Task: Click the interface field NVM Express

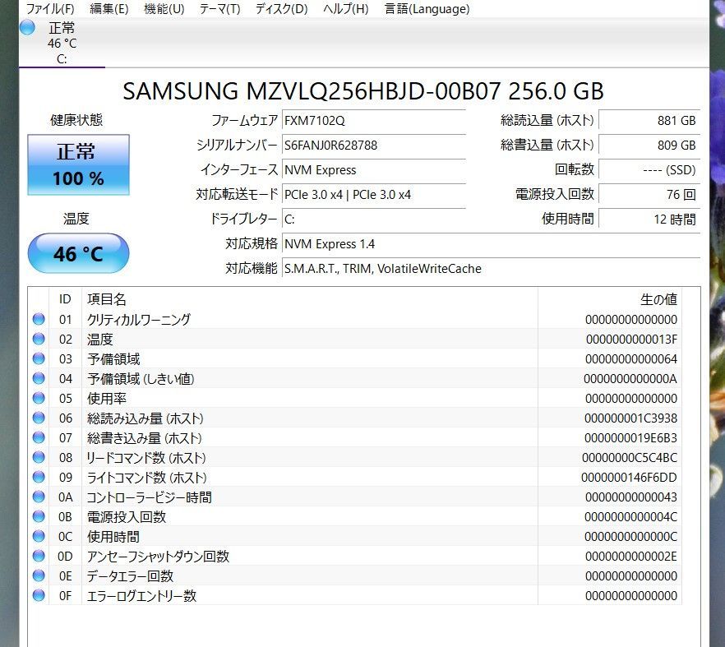Action: (373, 169)
